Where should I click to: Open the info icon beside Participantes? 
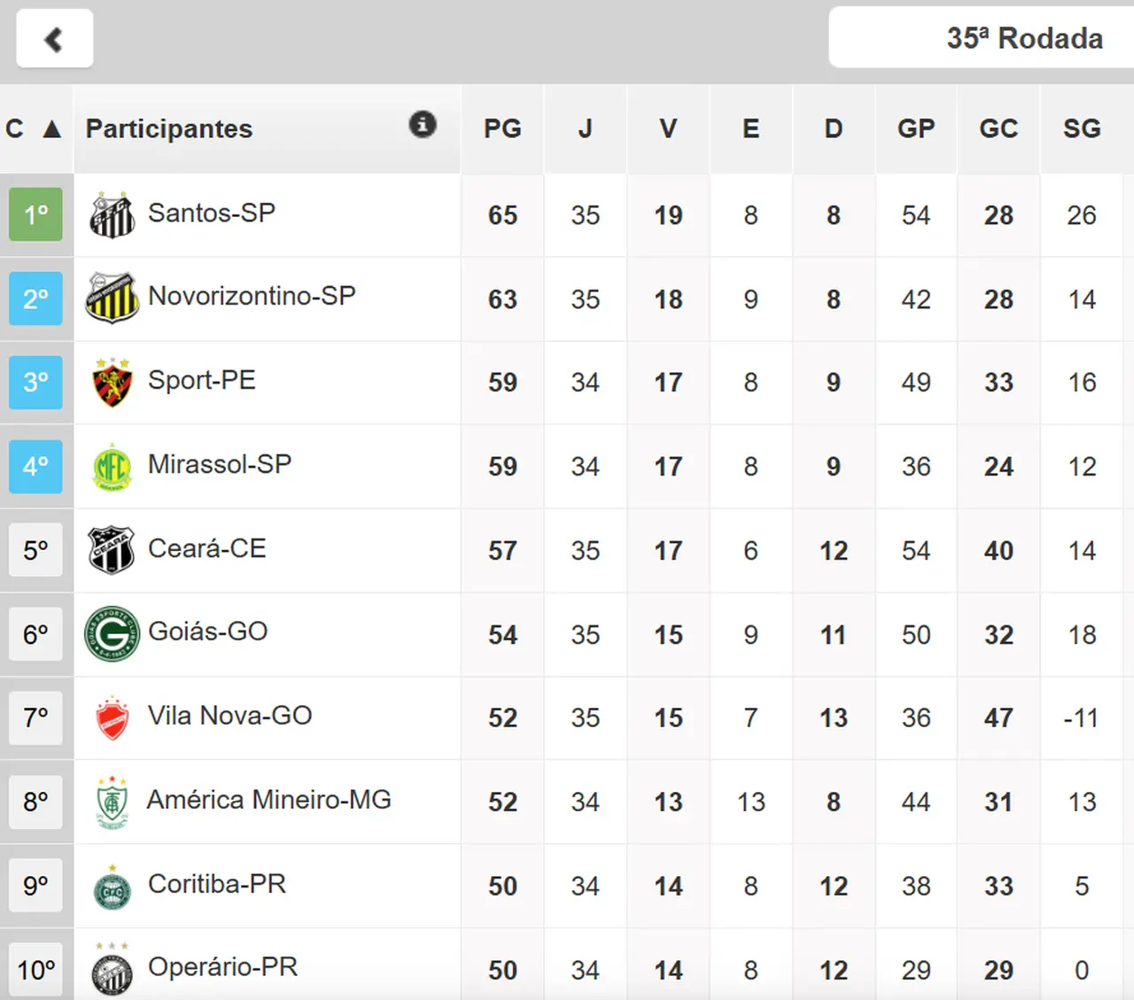(423, 125)
